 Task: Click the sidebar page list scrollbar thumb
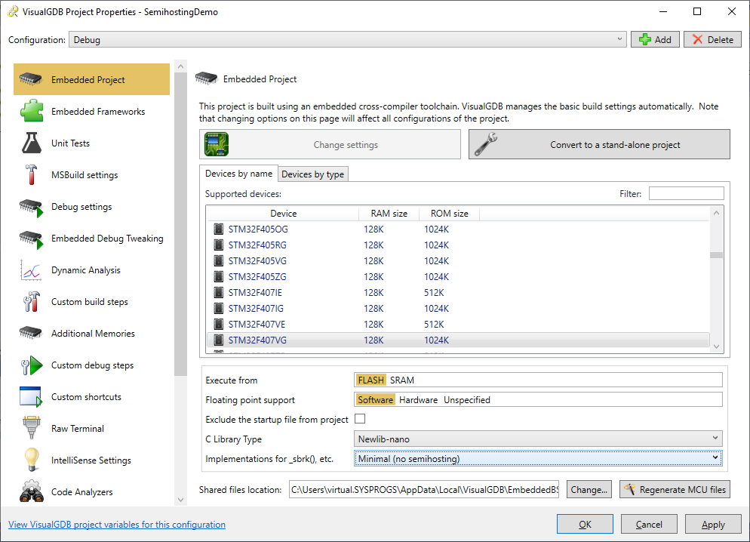click(180, 223)
